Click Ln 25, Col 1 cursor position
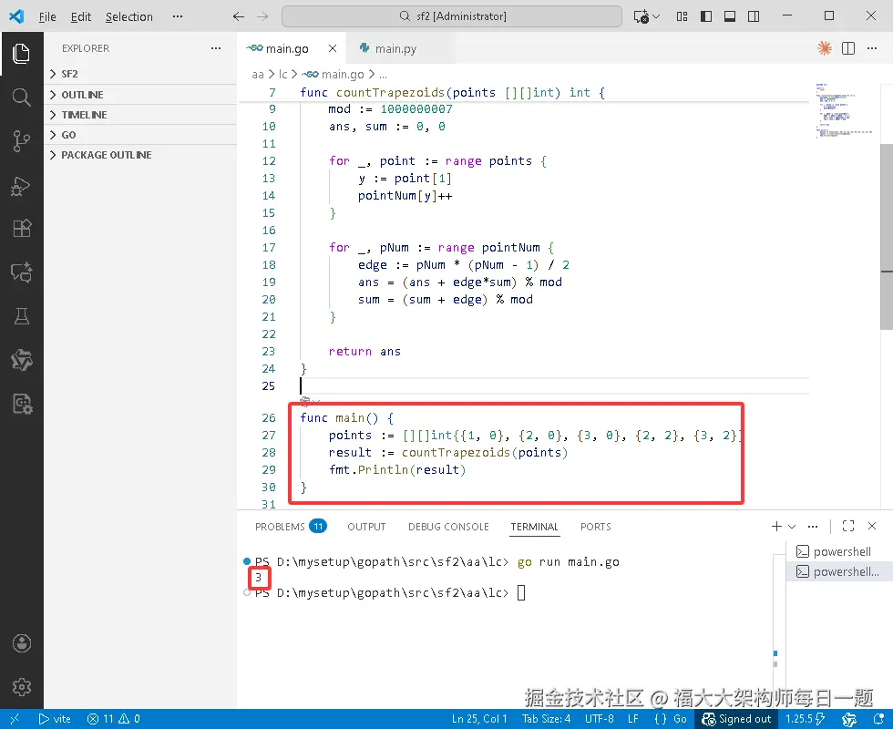893x729 pixels. pos(479,719)
